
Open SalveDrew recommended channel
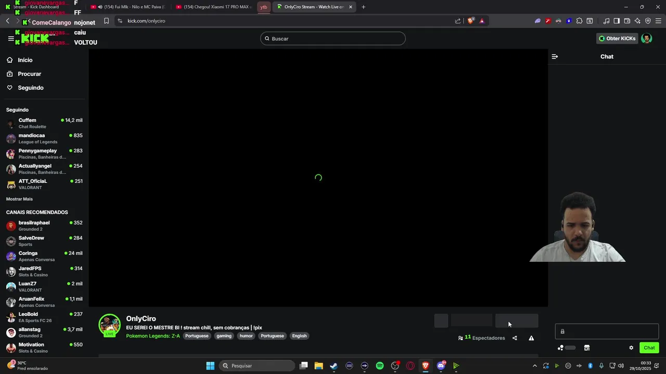(44, 241)
